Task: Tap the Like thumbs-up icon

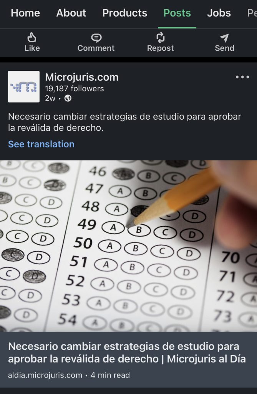Action: 32,37
